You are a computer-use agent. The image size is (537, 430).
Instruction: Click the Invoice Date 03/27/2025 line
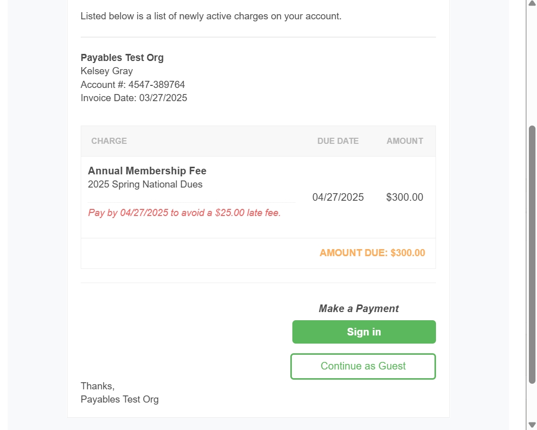click(133, 98)
